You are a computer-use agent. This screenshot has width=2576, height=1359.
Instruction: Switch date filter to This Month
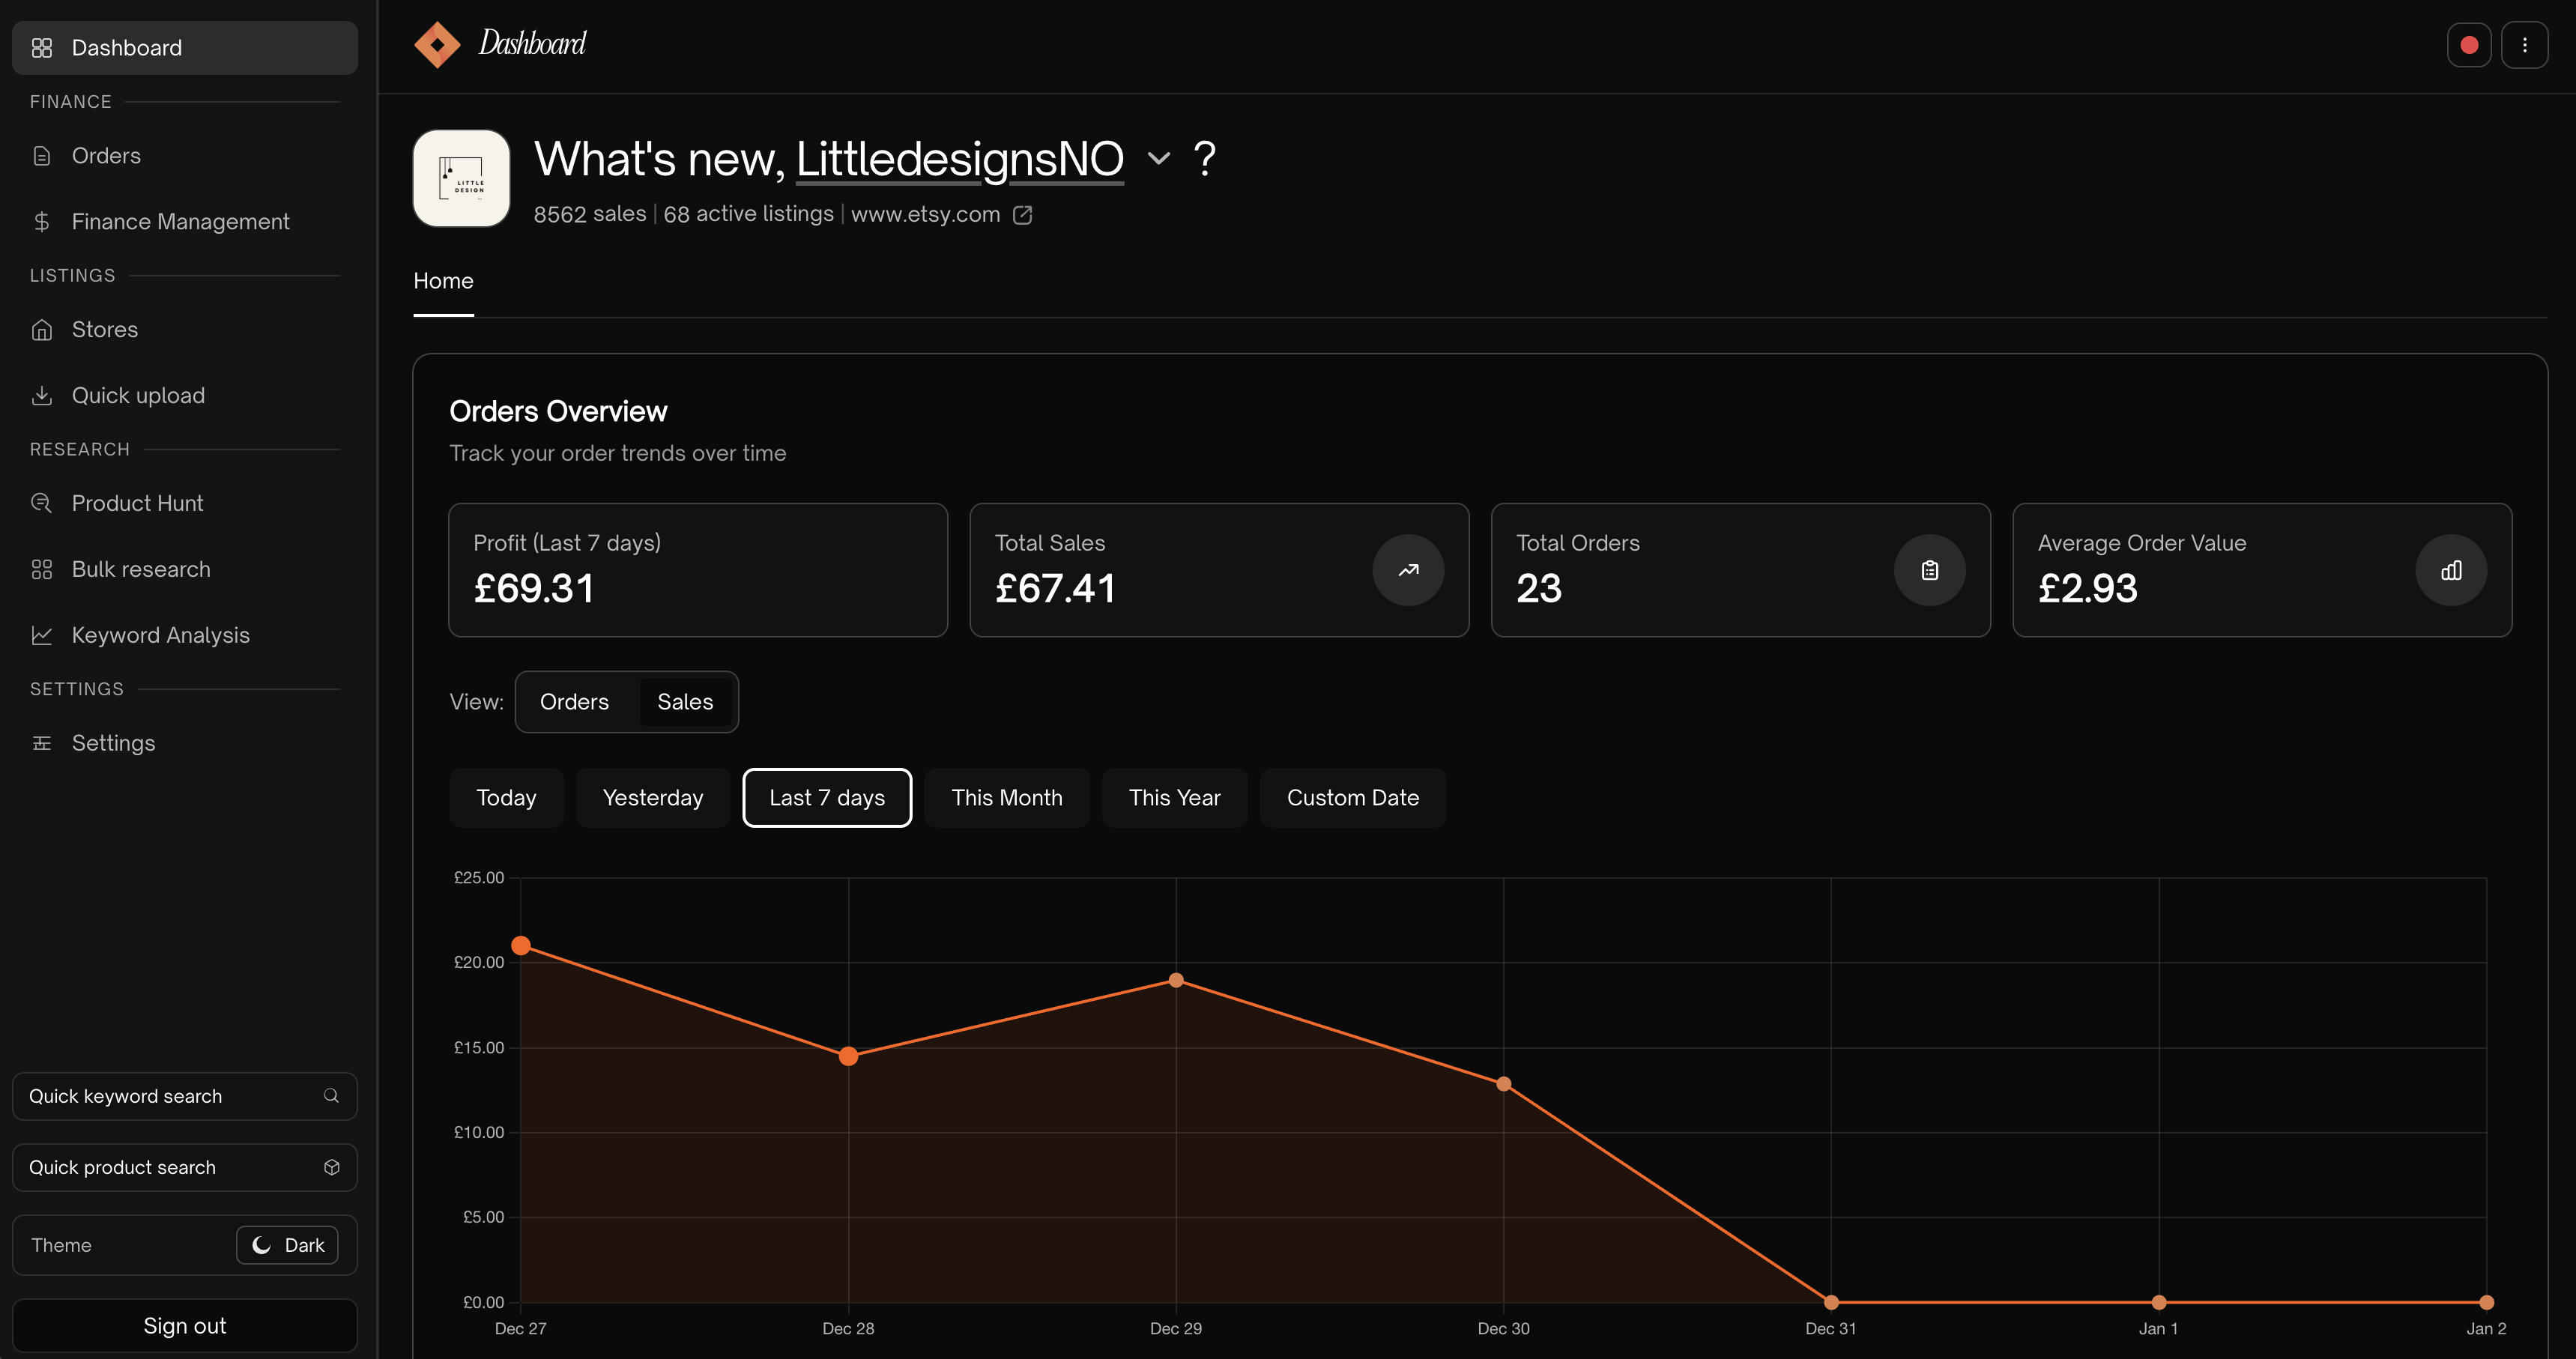pyautogui.click(x=1007, y=797)
